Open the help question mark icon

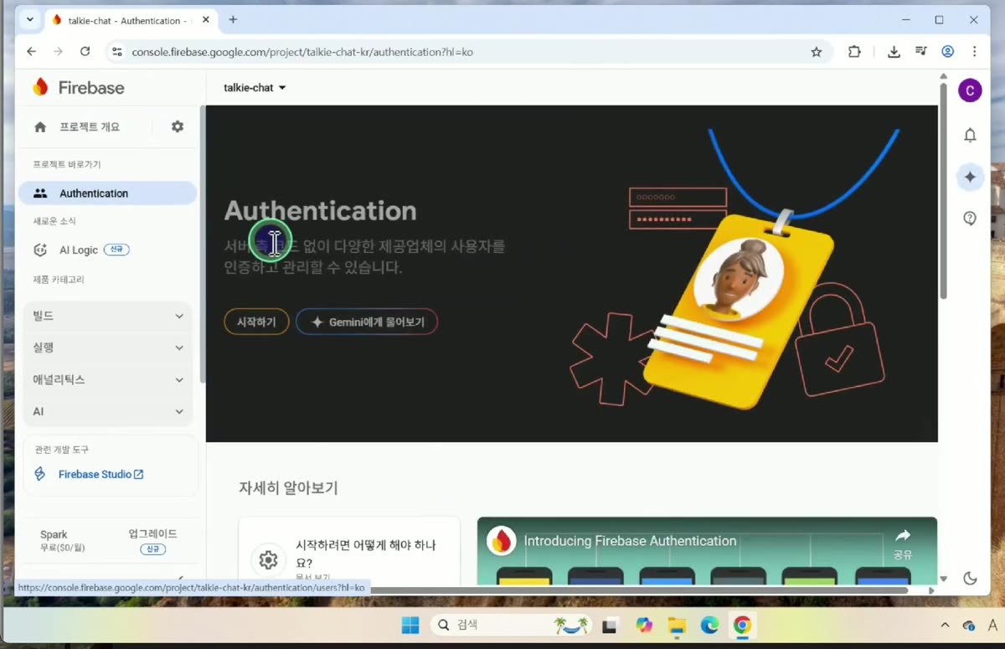click(970, 219)
